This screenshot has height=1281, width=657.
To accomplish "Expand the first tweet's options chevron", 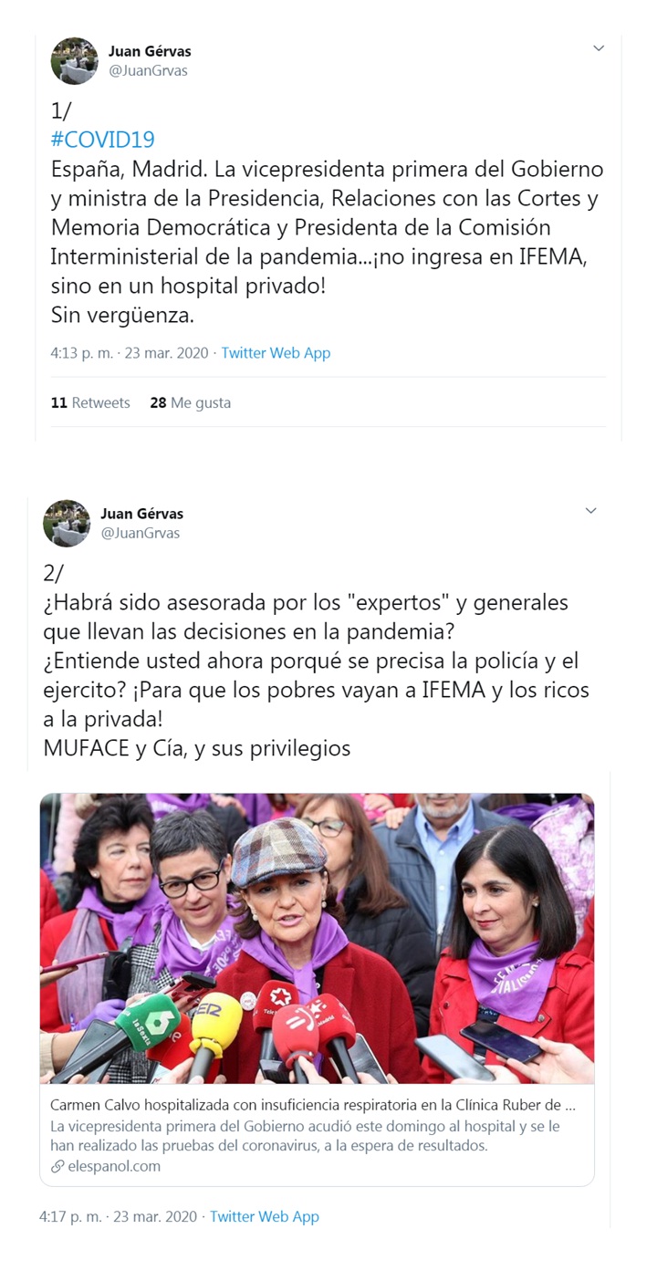I will (599, 48).
